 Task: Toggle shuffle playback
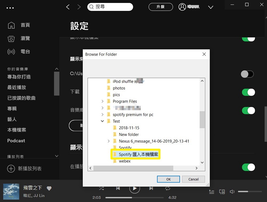[101, 188]
